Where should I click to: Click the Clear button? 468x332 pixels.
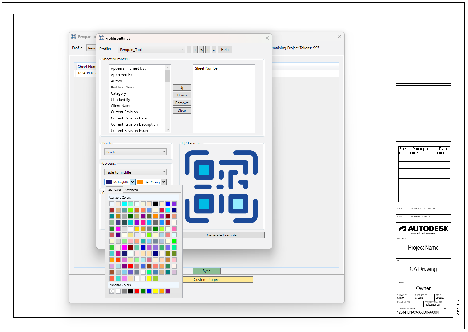click(x=182, y=111)
